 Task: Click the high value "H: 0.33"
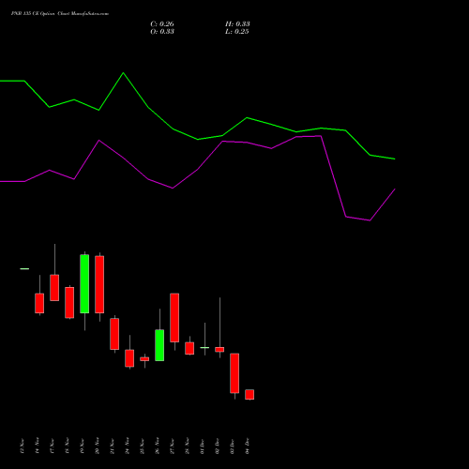237,24
